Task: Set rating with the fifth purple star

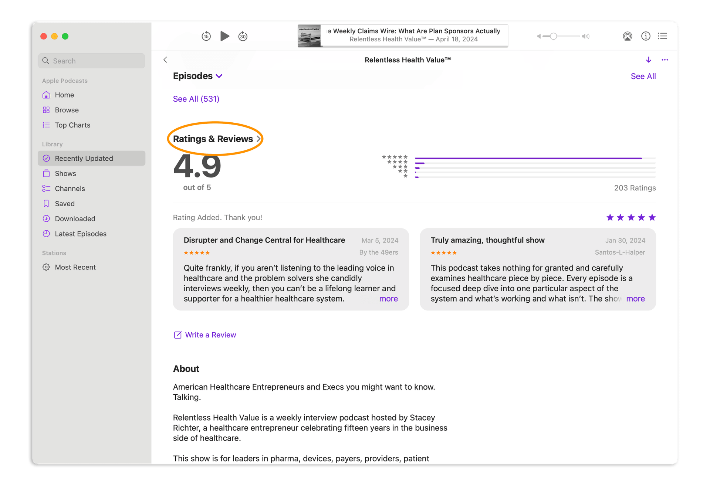Action: tap(652, 218)
